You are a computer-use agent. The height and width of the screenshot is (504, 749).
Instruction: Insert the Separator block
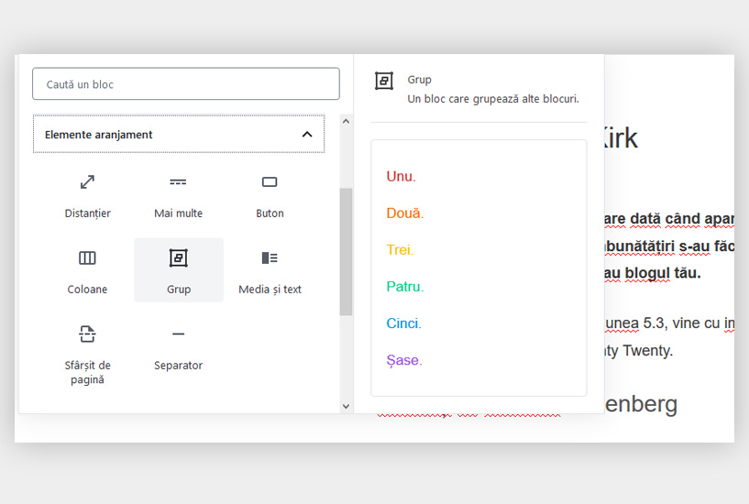(178, 346)
